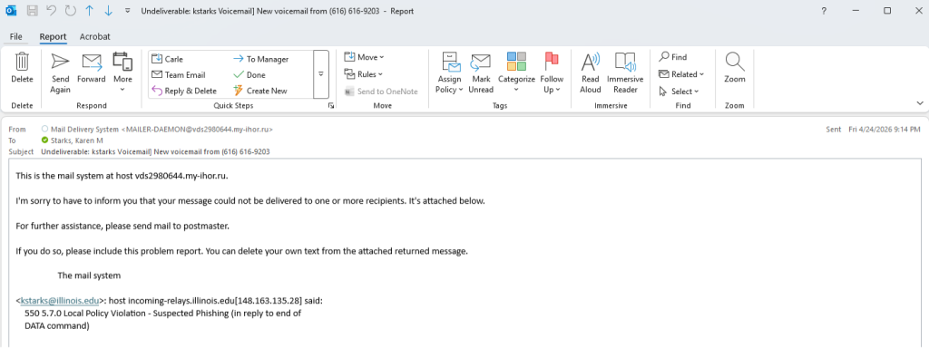929x348 pixels.
Task: Start Read Aloud
Action: click(590, 72)
